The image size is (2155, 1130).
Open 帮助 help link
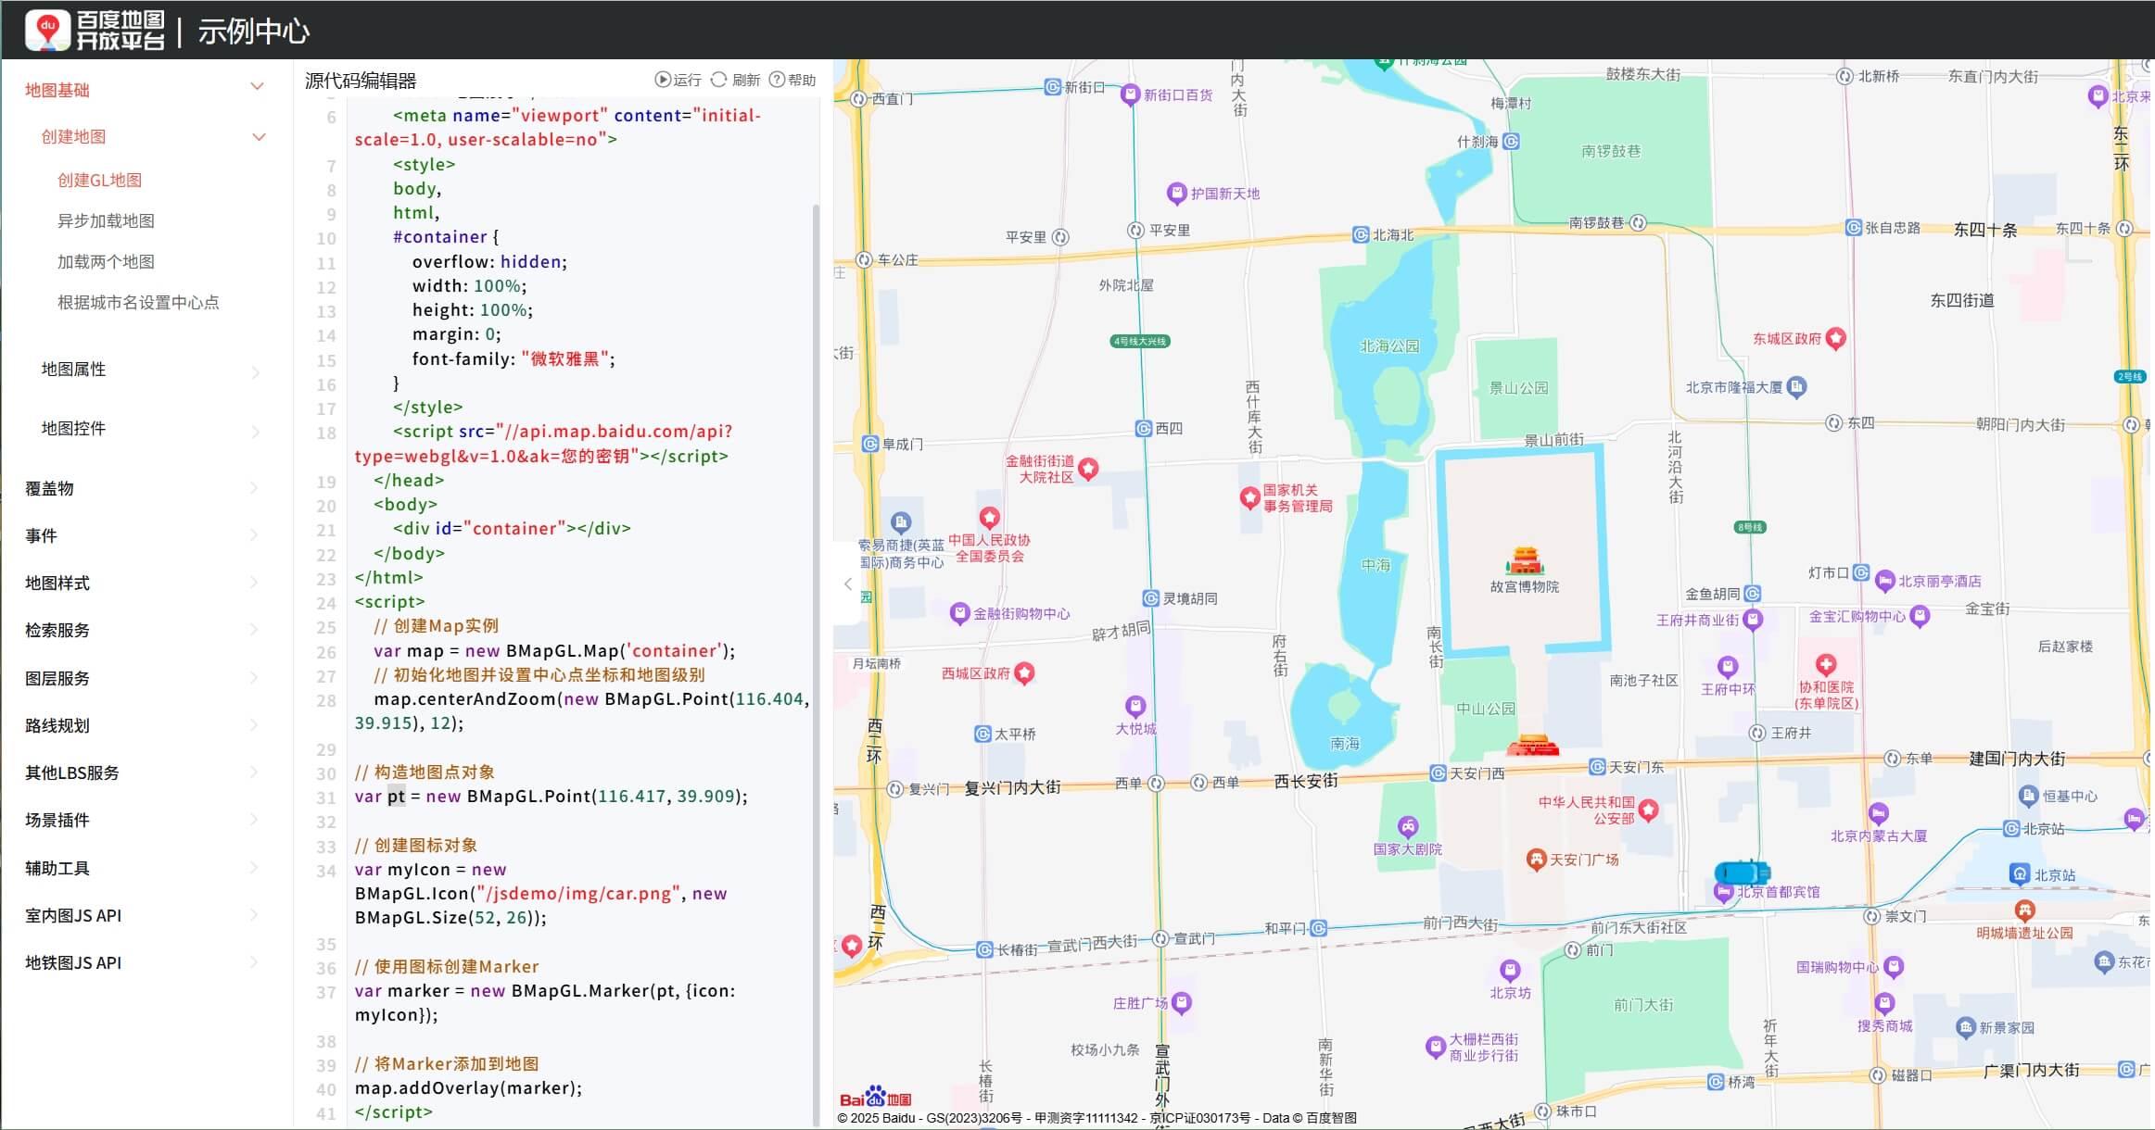coord(792,80)
